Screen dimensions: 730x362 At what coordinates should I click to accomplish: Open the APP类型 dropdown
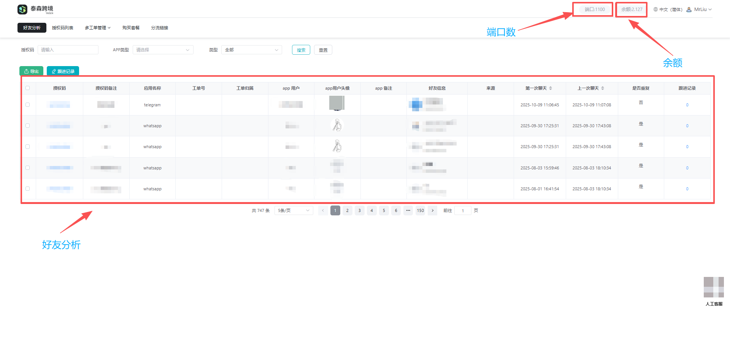pos(163,50)
